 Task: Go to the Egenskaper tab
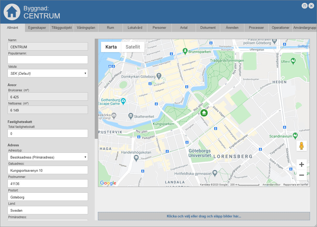pyautogui.click(x=37, y=28)
